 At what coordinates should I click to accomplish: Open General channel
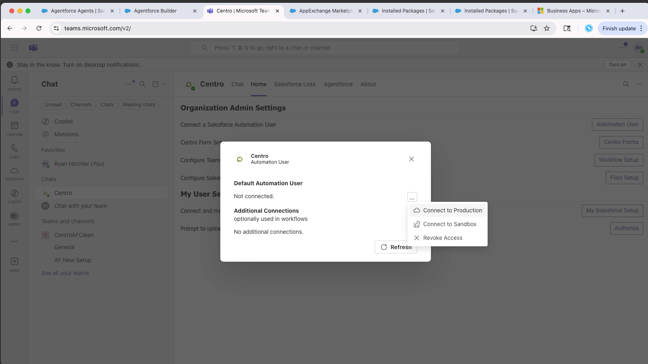[x=64, y=247]
